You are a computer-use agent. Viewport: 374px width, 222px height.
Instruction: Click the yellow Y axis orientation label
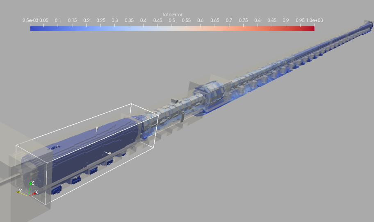point(20,191)
